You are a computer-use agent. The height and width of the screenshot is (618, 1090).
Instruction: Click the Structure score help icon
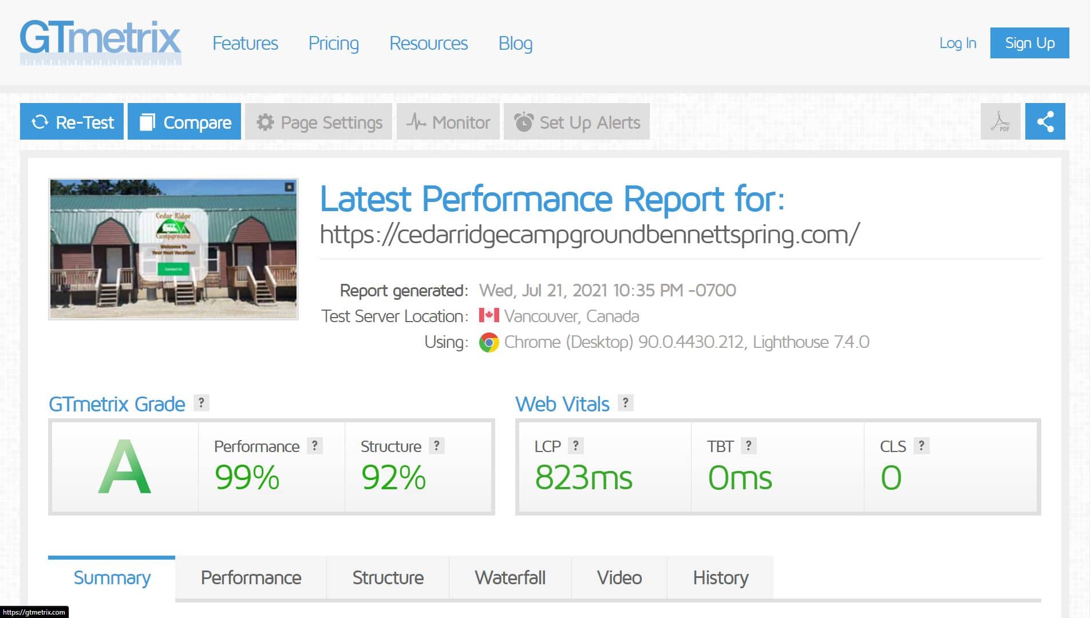coord(436,446)
